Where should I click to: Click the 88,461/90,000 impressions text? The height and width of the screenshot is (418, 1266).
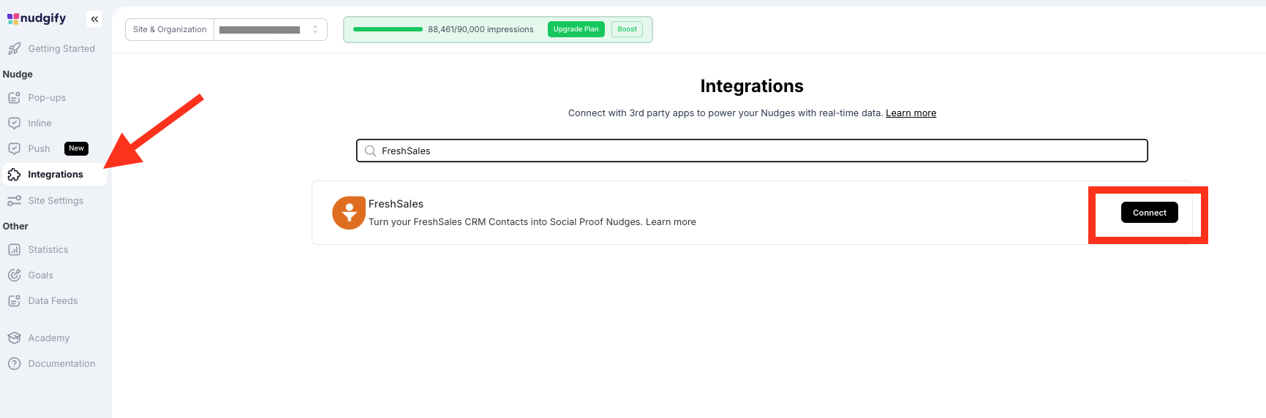pos(481,29)
